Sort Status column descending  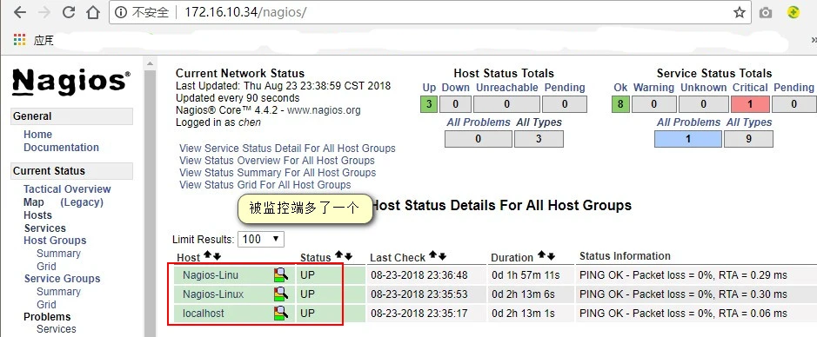[x=349, y=256]
